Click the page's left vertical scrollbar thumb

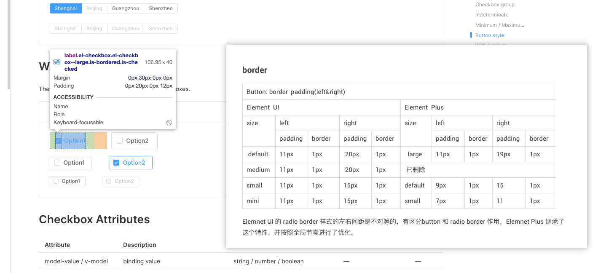point(8,44)
